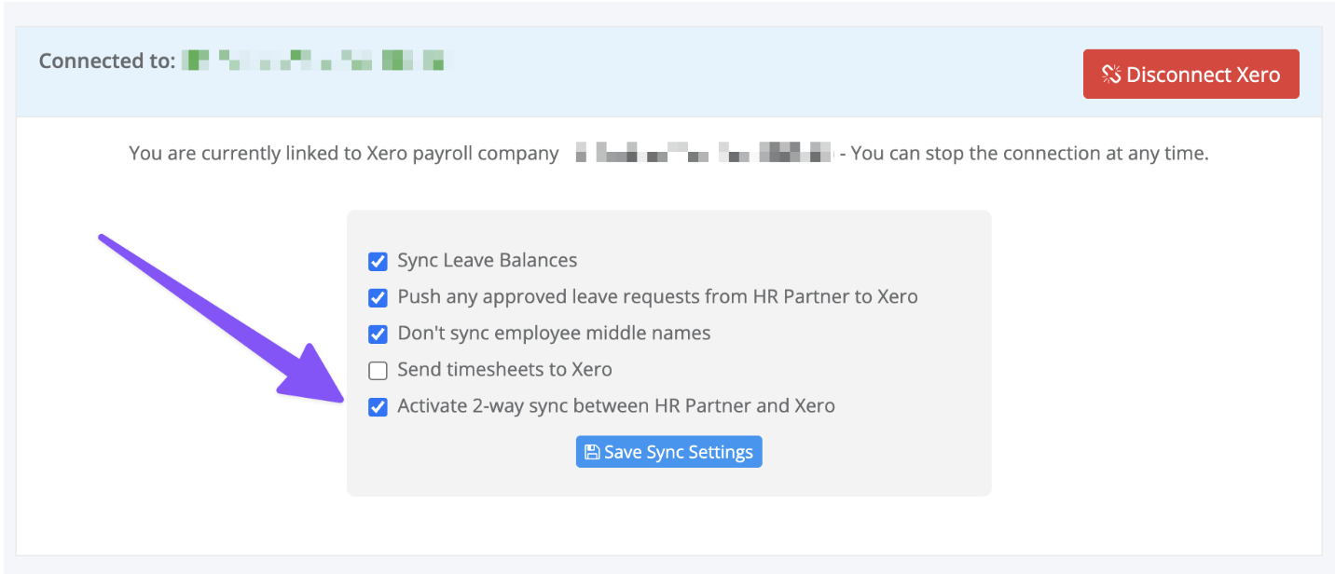
Task: Click the "Don't sync employee middle names" label
Action: [554, 333]
